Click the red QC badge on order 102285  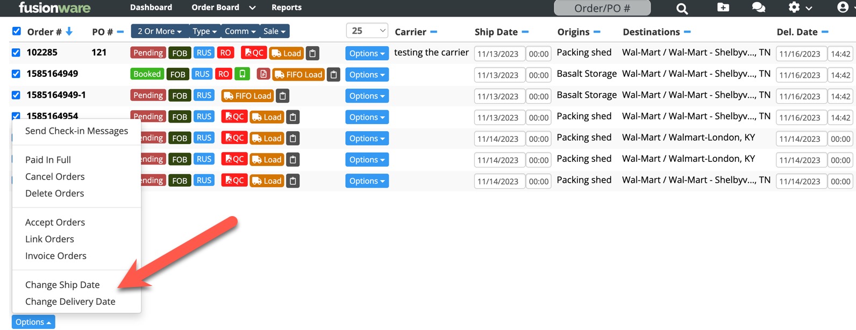254,53
